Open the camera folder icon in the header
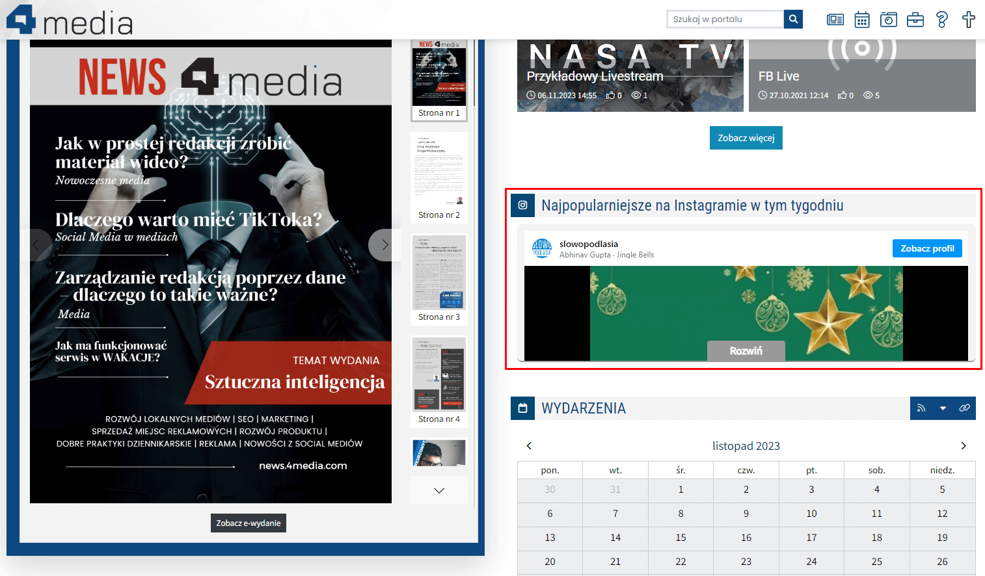Image resolution: width=985 pixels, height=576 pixels. point(889,20)
